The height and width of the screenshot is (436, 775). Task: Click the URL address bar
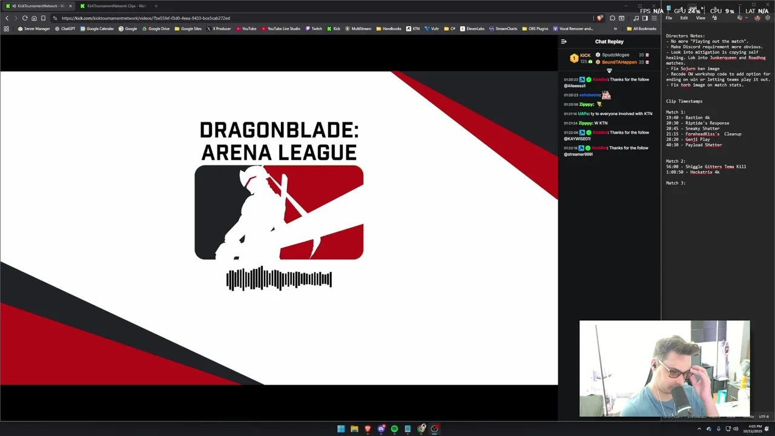coord(321,18)
